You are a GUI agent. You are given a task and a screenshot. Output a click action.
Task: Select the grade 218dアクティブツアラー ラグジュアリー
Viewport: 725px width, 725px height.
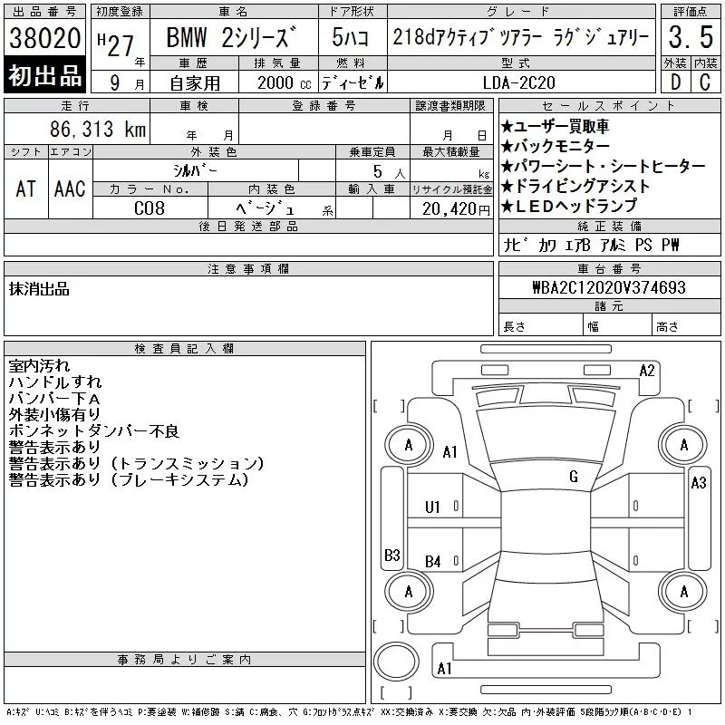point(521,37)
